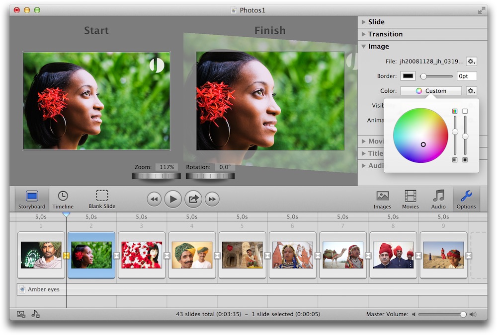Click the playhead marker on timeline
Viewport: 497px width, 335px height.
click(66, 214)
